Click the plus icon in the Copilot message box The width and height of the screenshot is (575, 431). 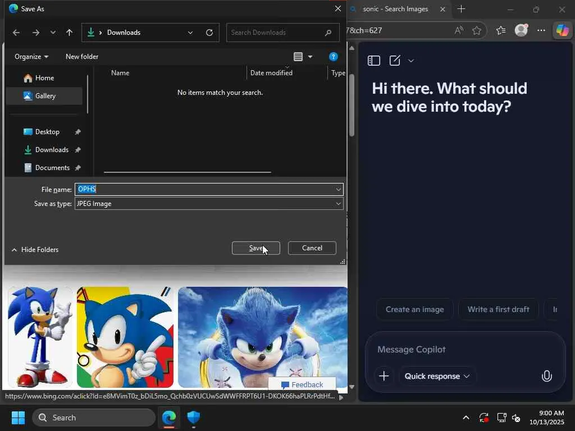click(x=384, y=376)
